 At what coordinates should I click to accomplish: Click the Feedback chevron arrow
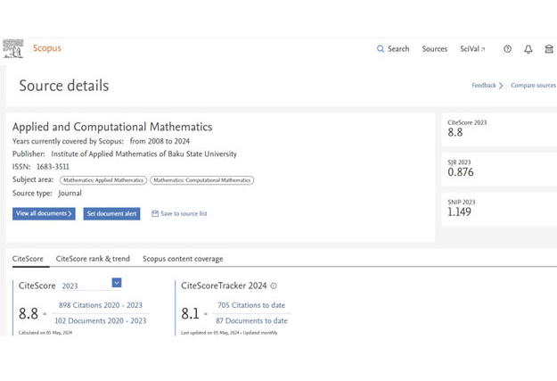click(501, 86)
